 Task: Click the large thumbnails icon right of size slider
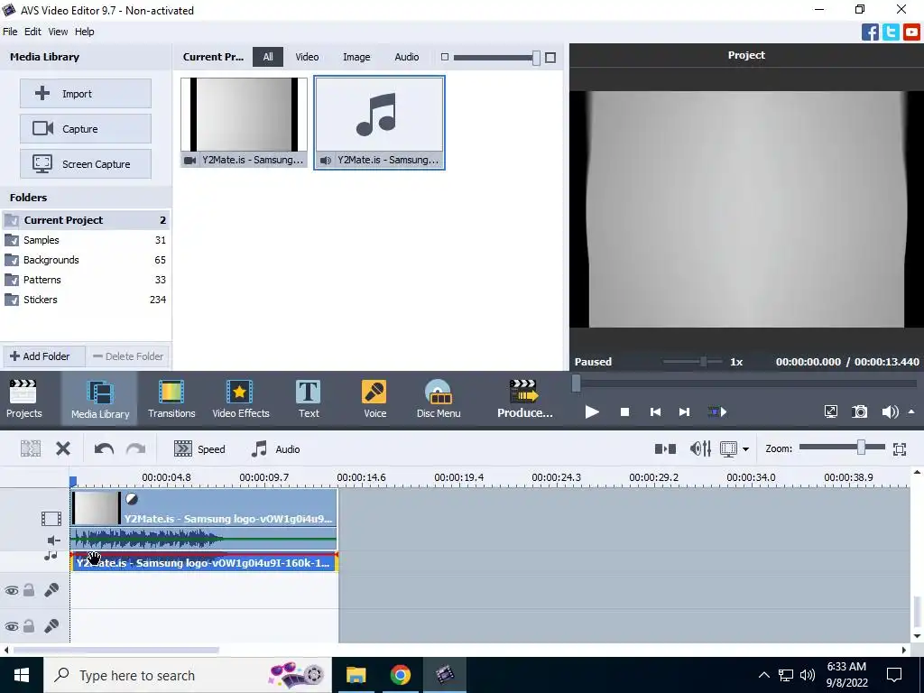tap(550, 57)
